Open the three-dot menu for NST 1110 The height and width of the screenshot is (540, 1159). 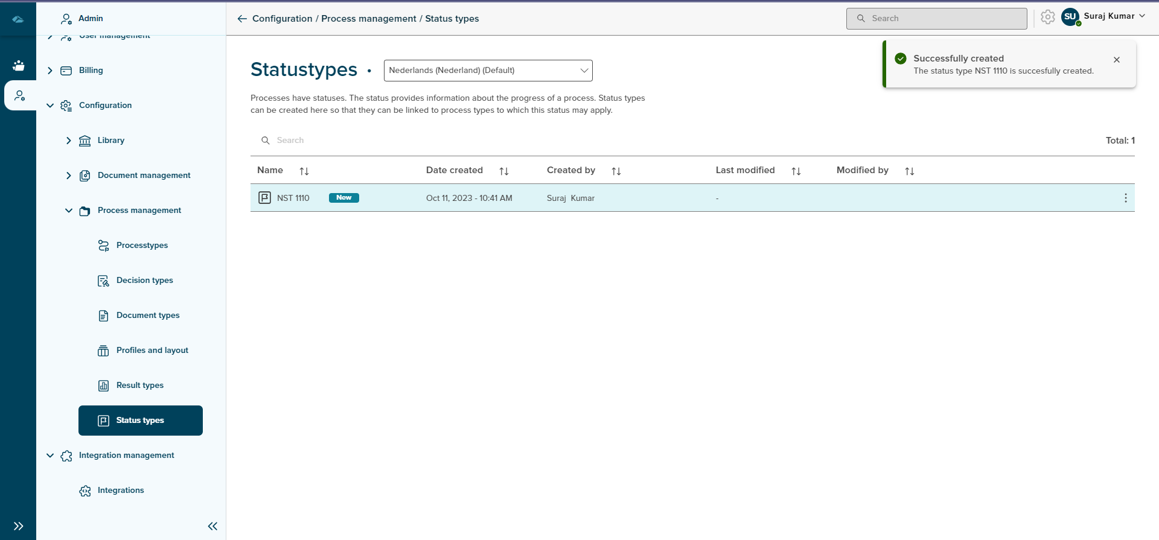pyautogui.click(x=1125, y=198)
